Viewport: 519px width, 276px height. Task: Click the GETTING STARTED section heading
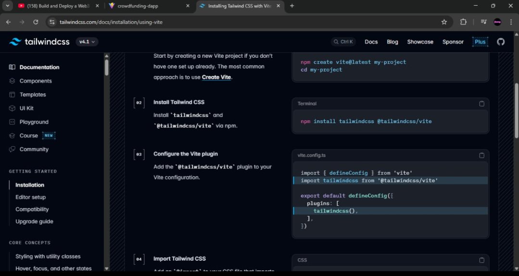click(x=33, y=172)
